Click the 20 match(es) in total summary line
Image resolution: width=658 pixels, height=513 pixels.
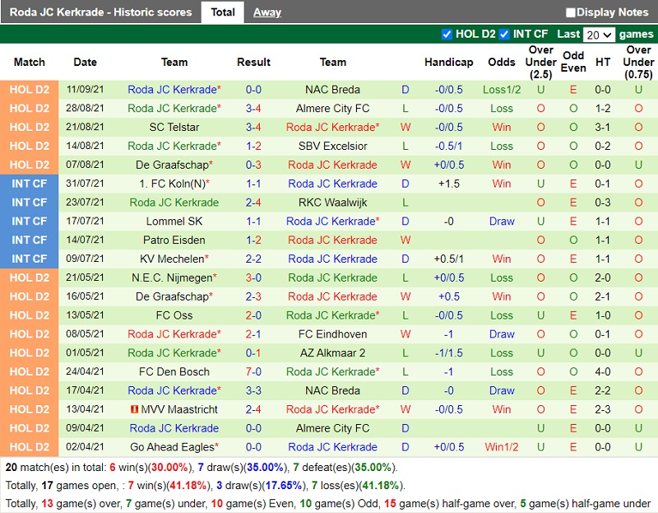202,467
